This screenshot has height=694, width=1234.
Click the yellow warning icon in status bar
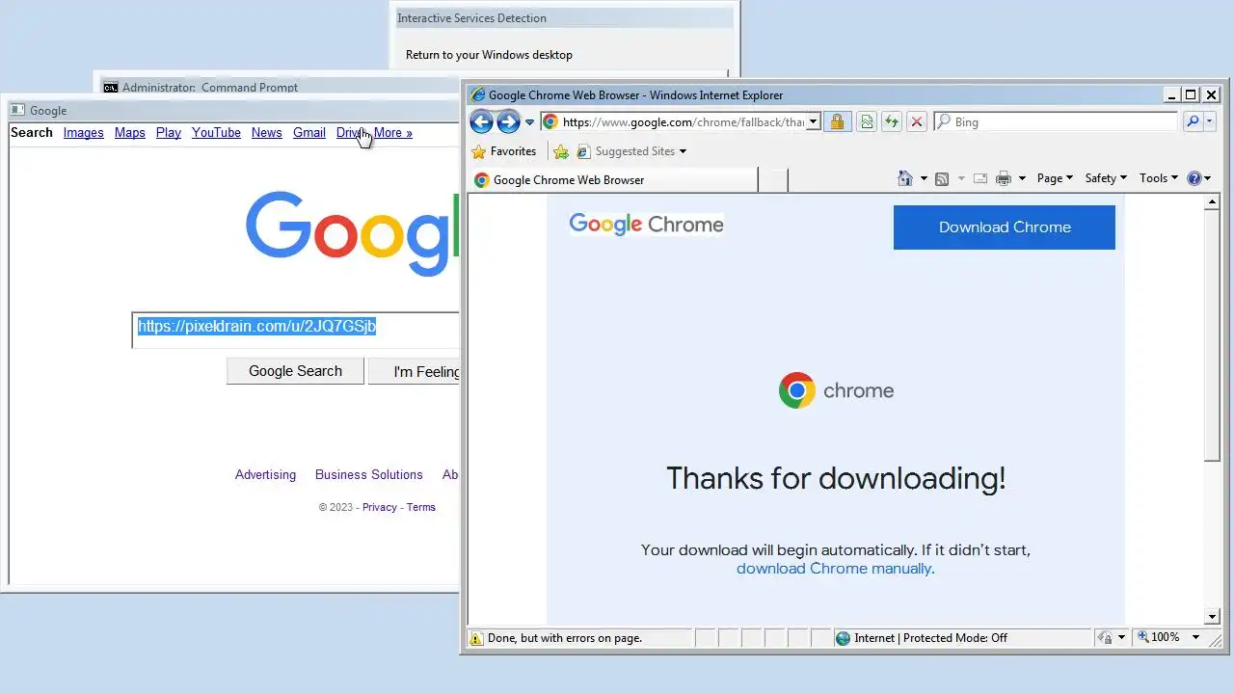point(476,638)
